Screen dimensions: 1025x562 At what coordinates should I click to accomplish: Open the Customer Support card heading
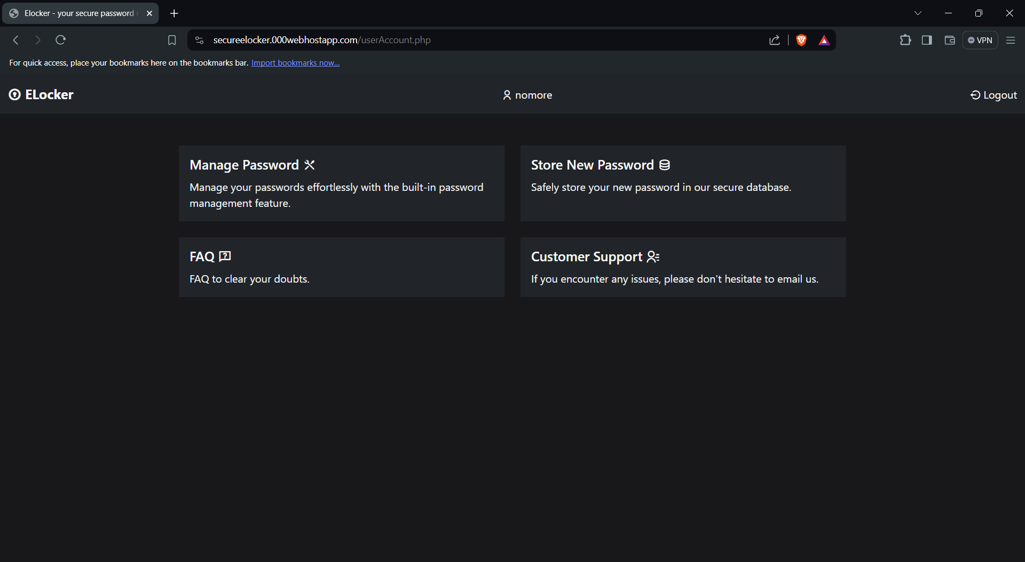point(587,257)
